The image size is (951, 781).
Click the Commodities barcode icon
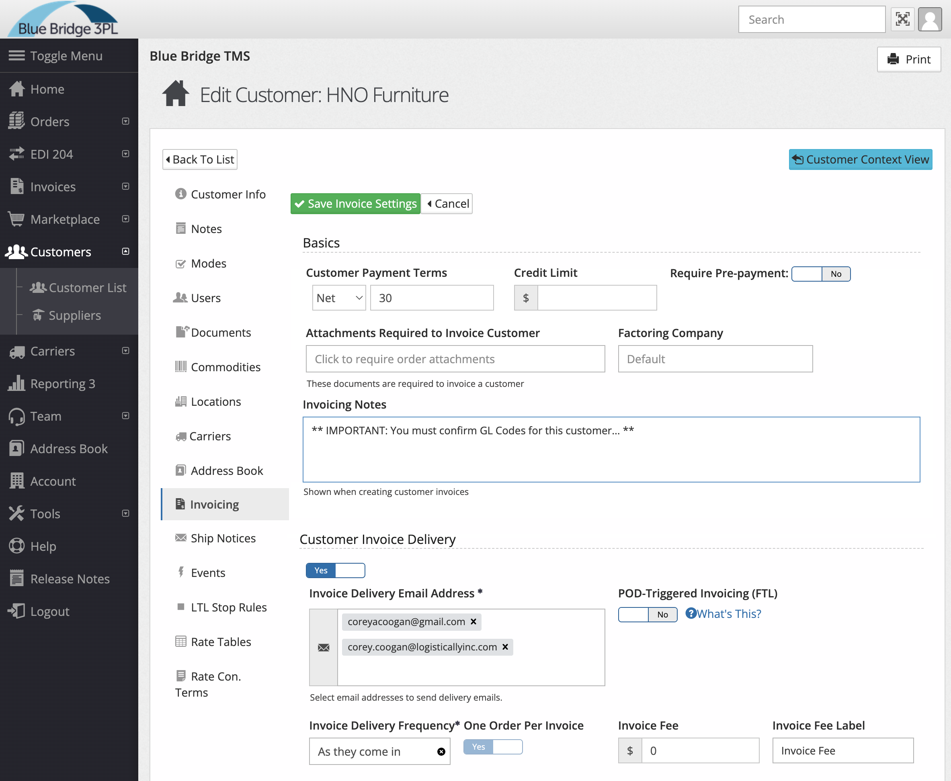point(180,367)
